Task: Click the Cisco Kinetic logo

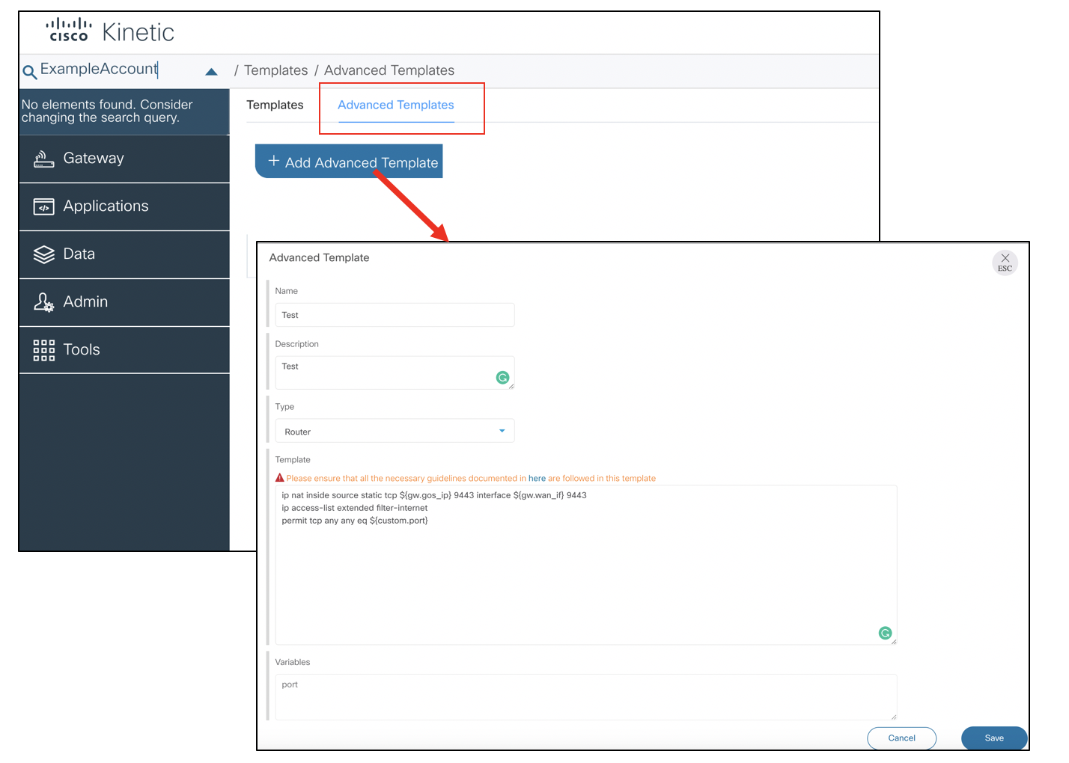Action: [x=110, y=31]
